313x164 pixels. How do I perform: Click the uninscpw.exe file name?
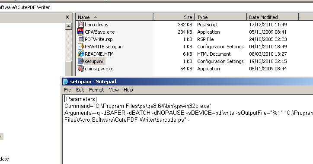[x=99, y=69]
